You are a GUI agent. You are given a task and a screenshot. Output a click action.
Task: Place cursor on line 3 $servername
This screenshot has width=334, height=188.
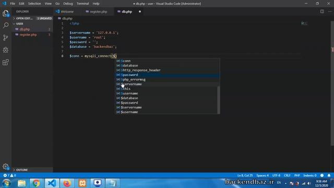click(80, 32)
